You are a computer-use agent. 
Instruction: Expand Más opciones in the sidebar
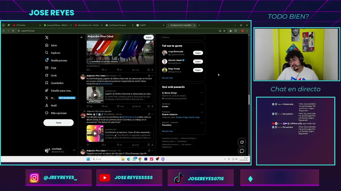pos(56,113)
